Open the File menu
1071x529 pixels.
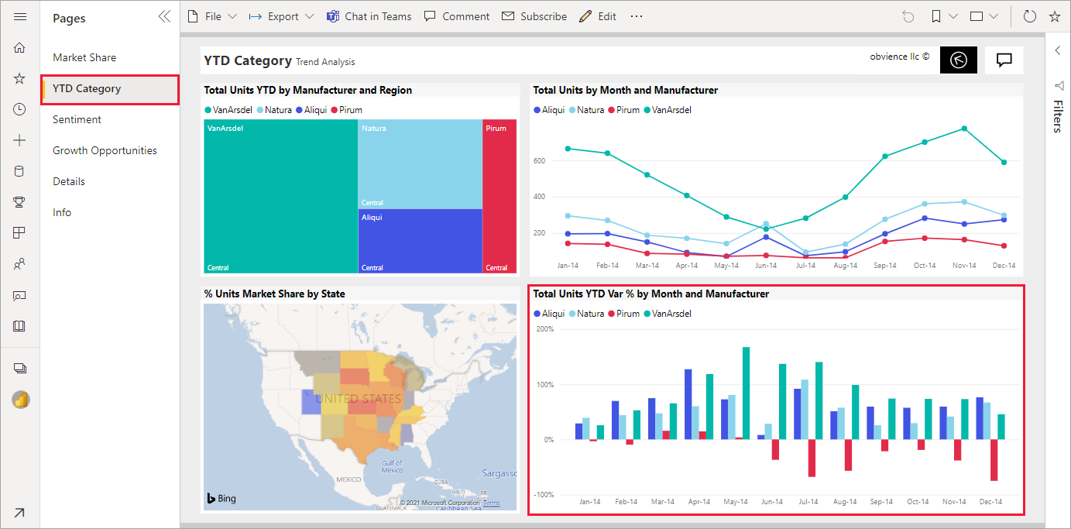(x=211, y=16)
